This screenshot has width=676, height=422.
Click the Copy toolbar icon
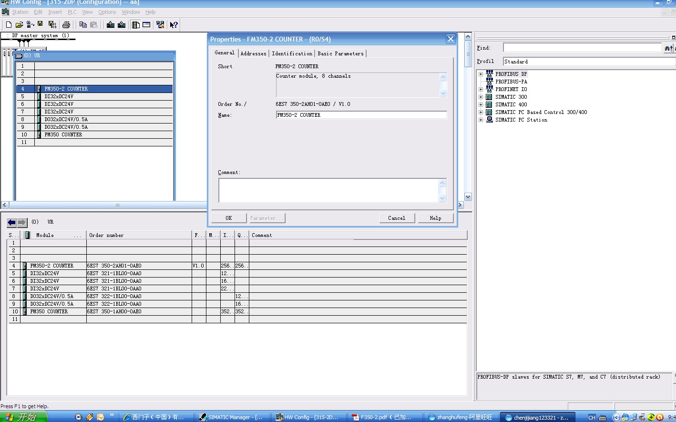[x=83, y=25]
